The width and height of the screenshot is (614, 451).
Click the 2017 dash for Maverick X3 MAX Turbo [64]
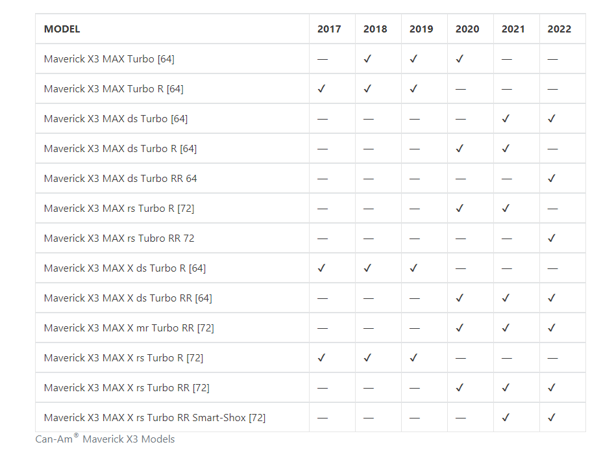[323, 59]
